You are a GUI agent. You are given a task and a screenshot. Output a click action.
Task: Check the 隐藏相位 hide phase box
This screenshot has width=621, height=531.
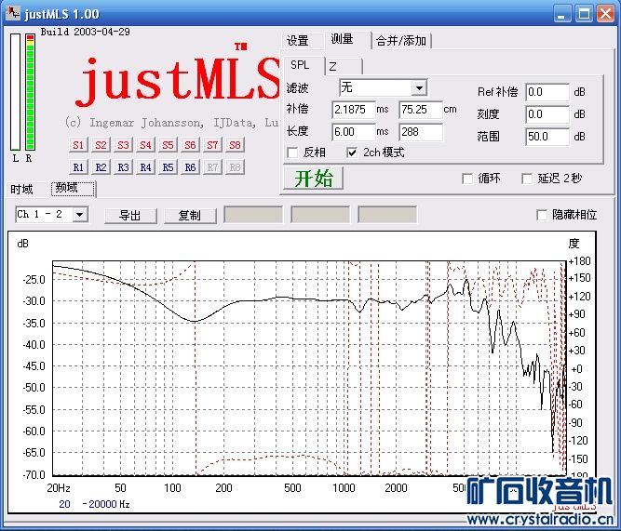(541, 215)
